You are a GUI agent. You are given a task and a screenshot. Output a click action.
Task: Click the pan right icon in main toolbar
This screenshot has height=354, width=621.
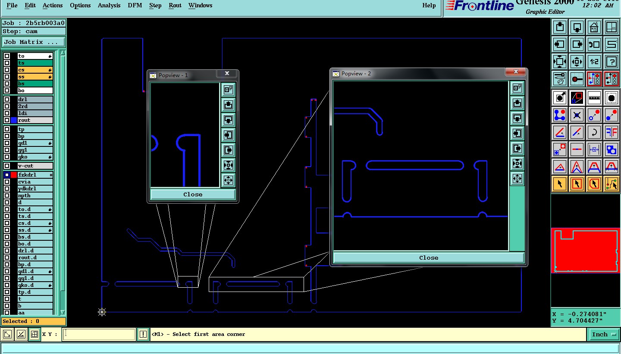pyautogui.click(x=577, y=44)
